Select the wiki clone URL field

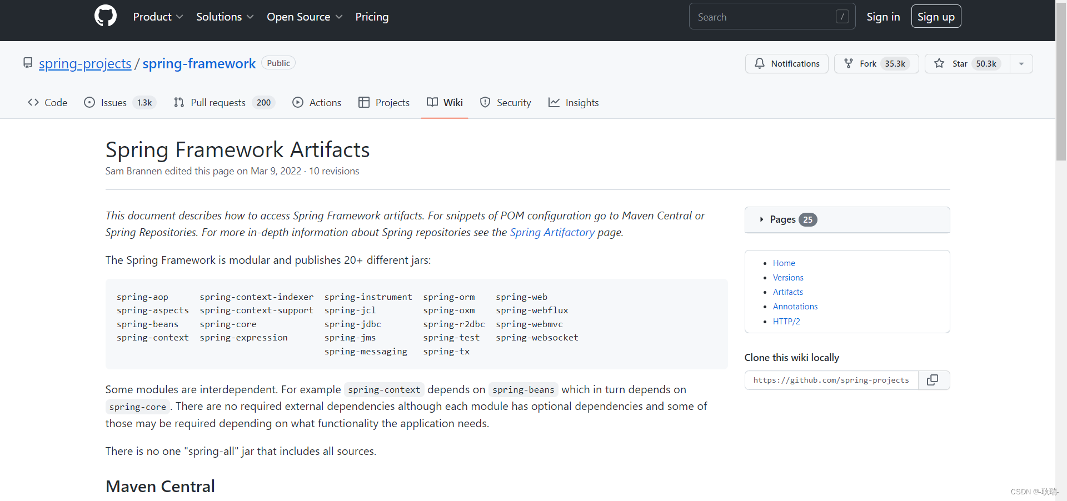click(x=831, y=380)
